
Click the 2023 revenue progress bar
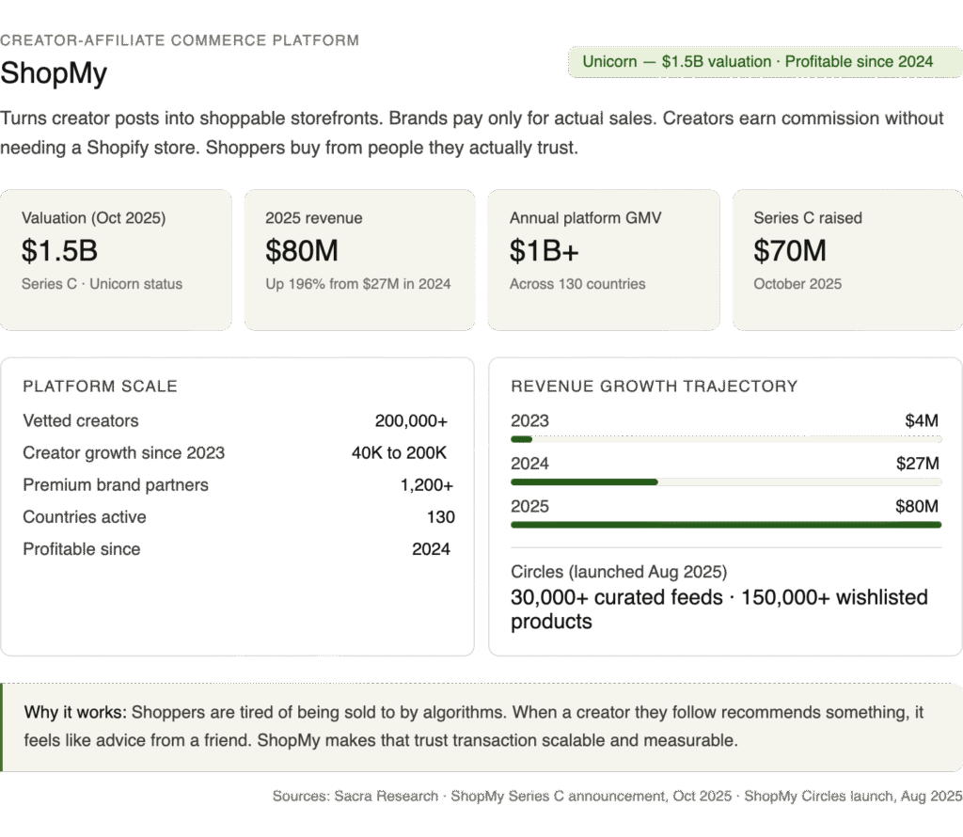[x=726, y=439]
